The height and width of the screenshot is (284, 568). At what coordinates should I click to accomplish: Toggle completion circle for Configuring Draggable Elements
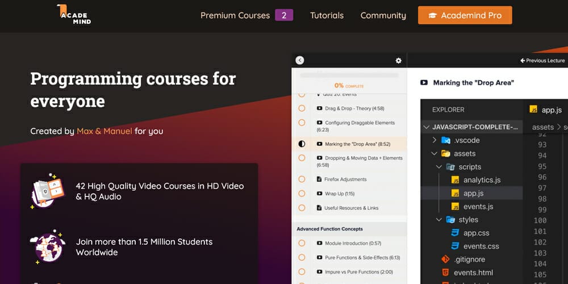pyautogui.click(x=302, y=123)
